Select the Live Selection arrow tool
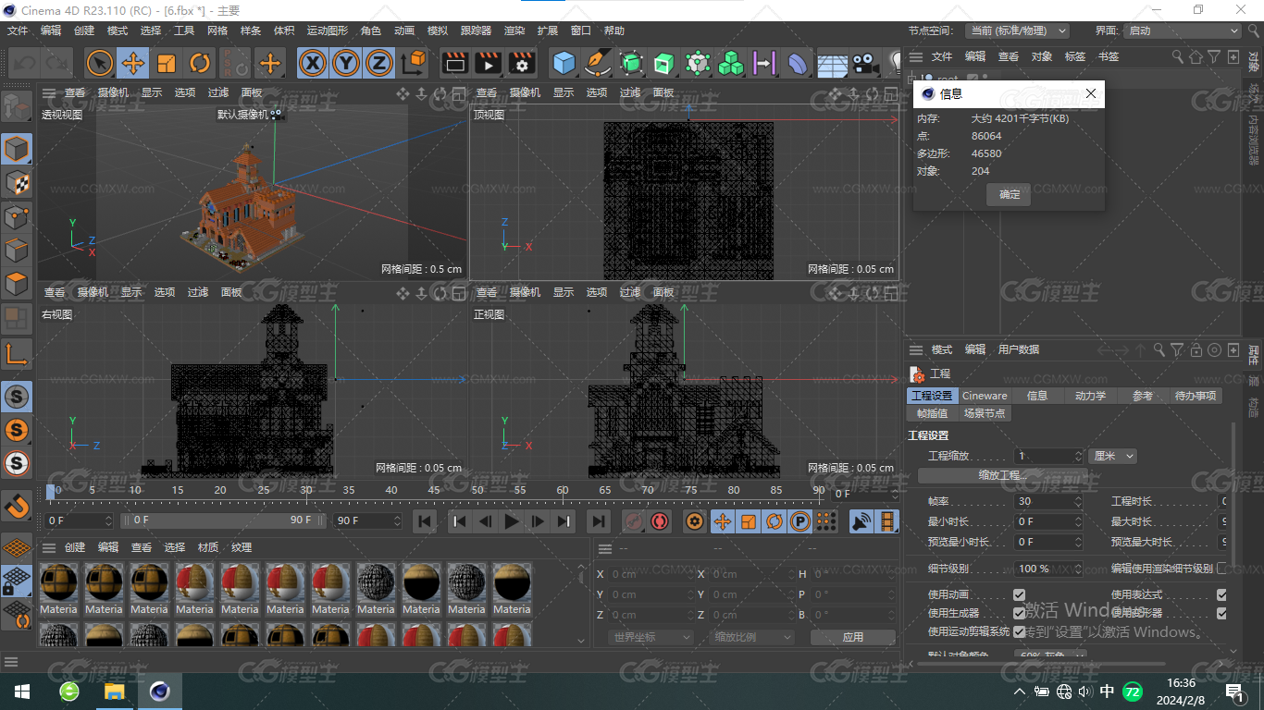The image size is (1264, 710). point(100,63)
